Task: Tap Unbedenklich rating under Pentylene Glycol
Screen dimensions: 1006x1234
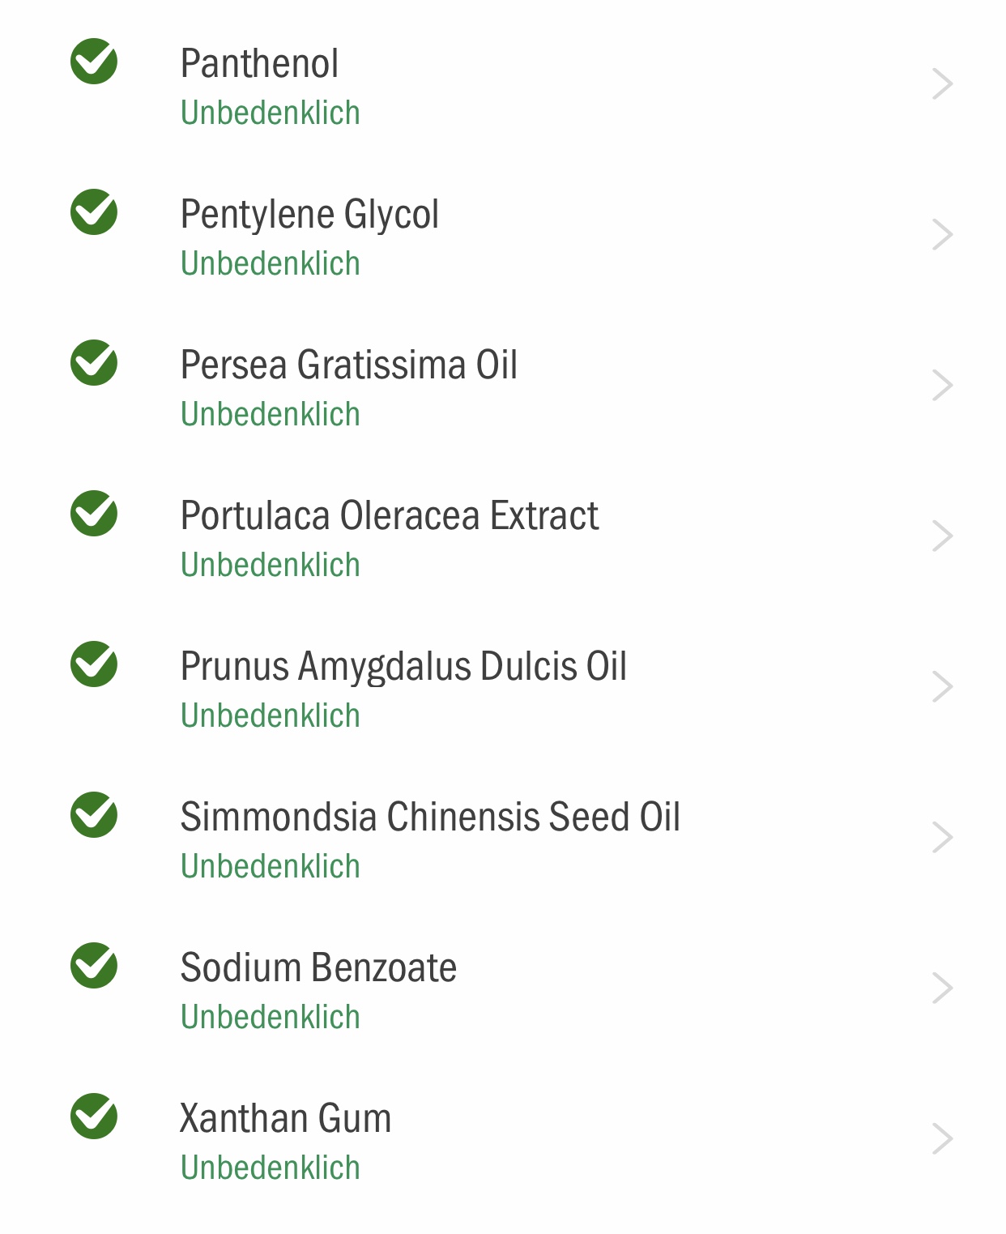Action: tap(271, 263)
